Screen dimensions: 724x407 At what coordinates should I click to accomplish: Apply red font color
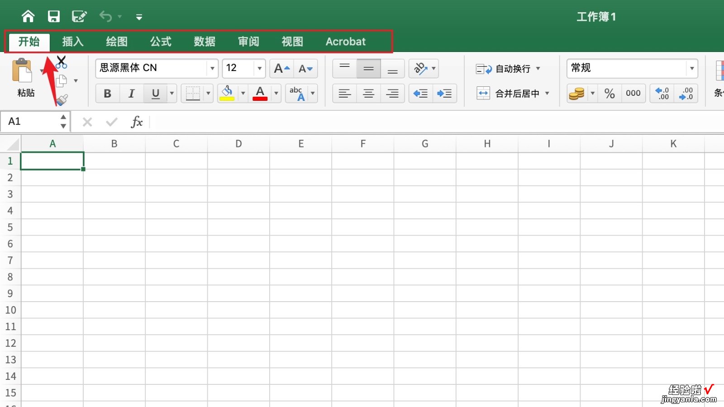point(260,94)
